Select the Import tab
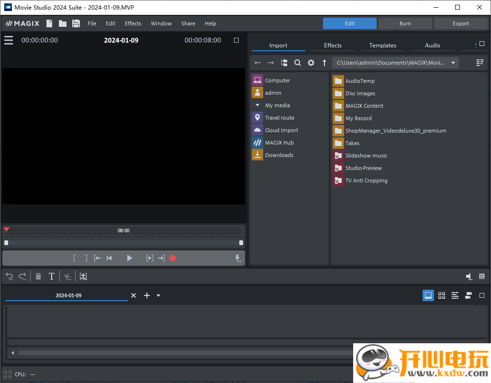The width and height of the screenshot is (491, 383). tap(278, 45)
